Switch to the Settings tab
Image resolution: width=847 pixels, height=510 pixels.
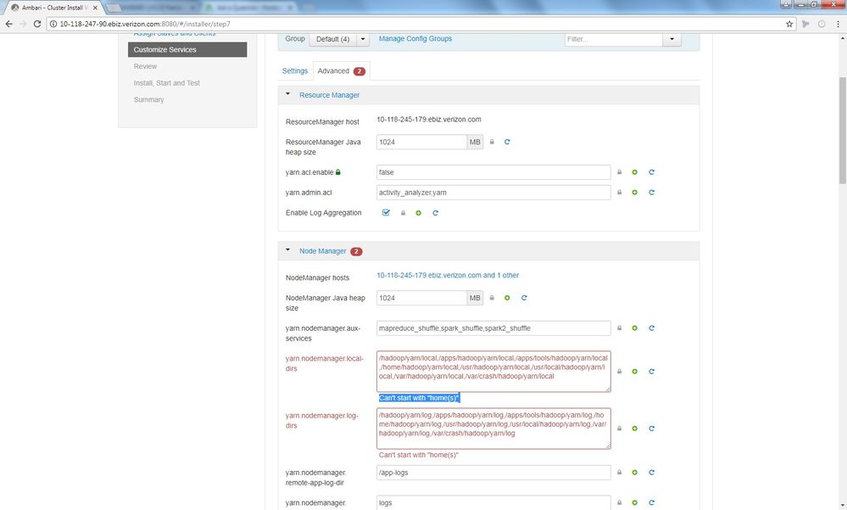[x=295, y=70]
